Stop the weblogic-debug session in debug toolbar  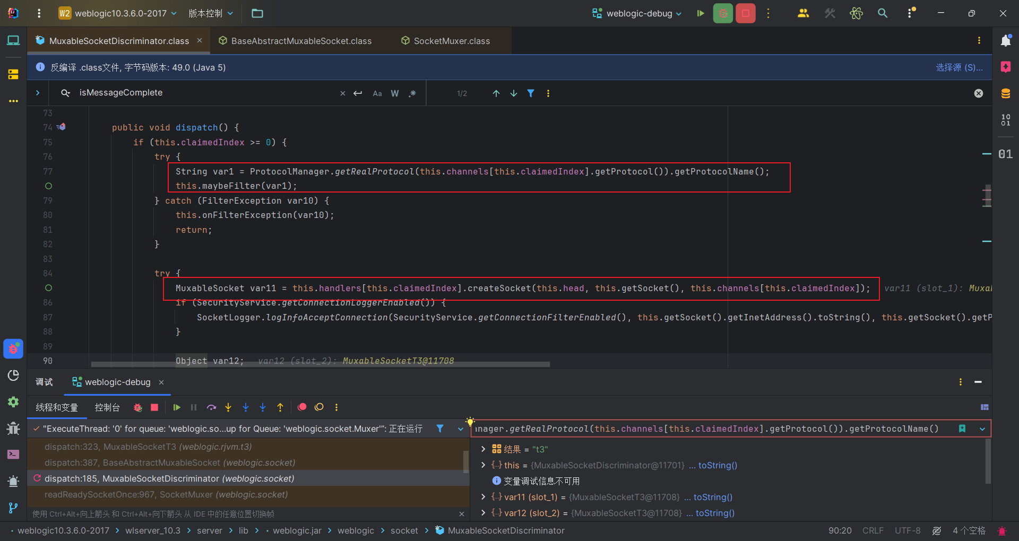154,407
